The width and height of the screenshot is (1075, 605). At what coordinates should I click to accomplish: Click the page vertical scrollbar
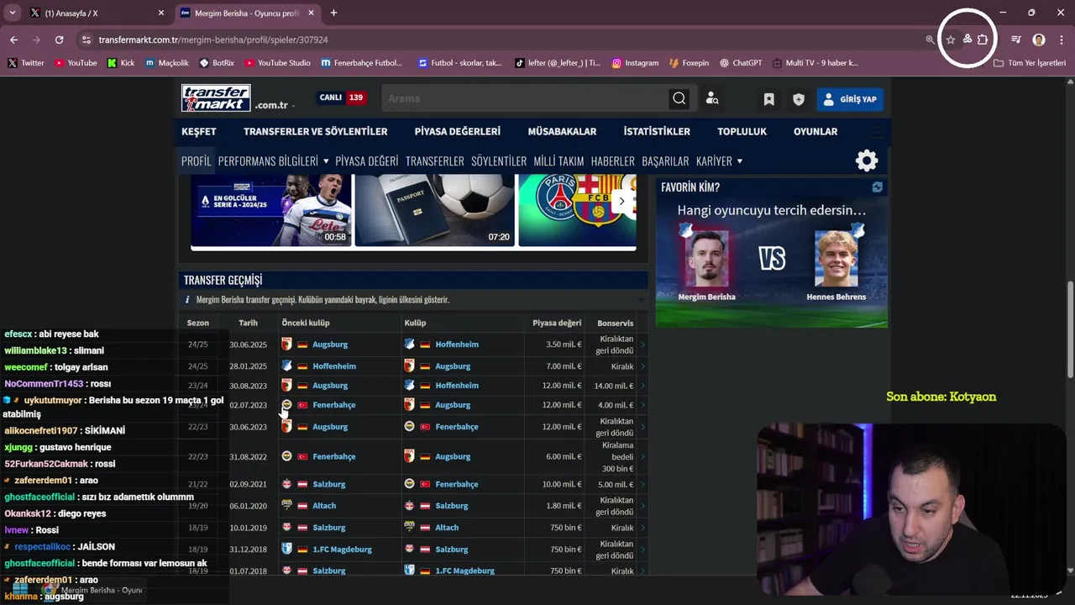(1070, 329)
